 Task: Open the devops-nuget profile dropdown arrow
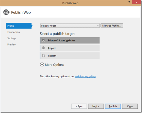pos(98,26)
